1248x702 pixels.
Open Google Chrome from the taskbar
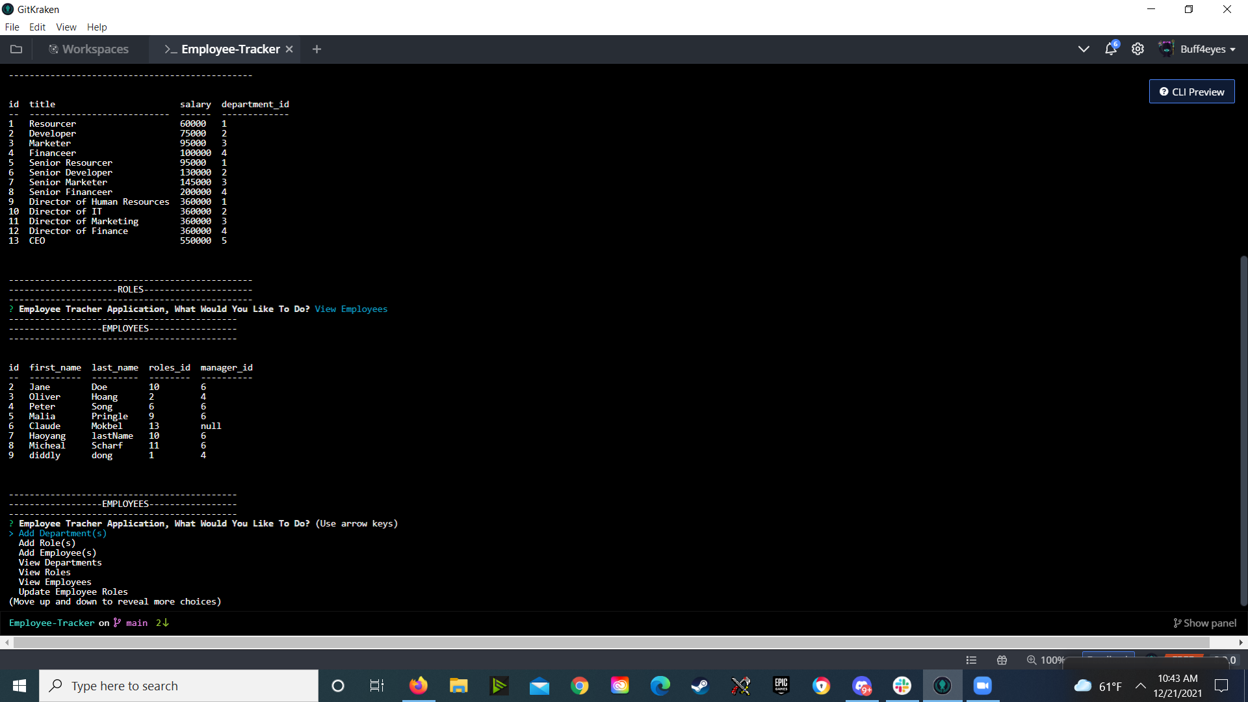coord(580,686)
